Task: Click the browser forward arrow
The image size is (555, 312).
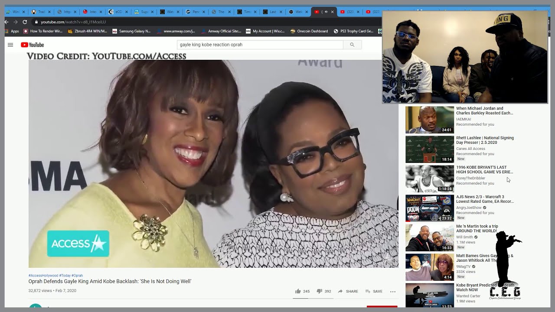Action: [16, 22]
